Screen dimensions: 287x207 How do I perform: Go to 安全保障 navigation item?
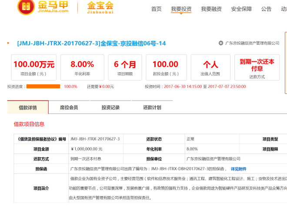[241, 9]
